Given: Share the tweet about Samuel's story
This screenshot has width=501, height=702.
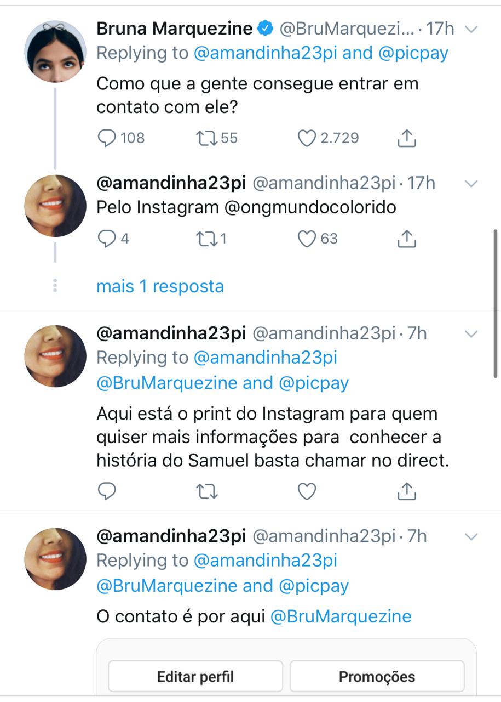Looking at the screenshot, I should [406, 491].
